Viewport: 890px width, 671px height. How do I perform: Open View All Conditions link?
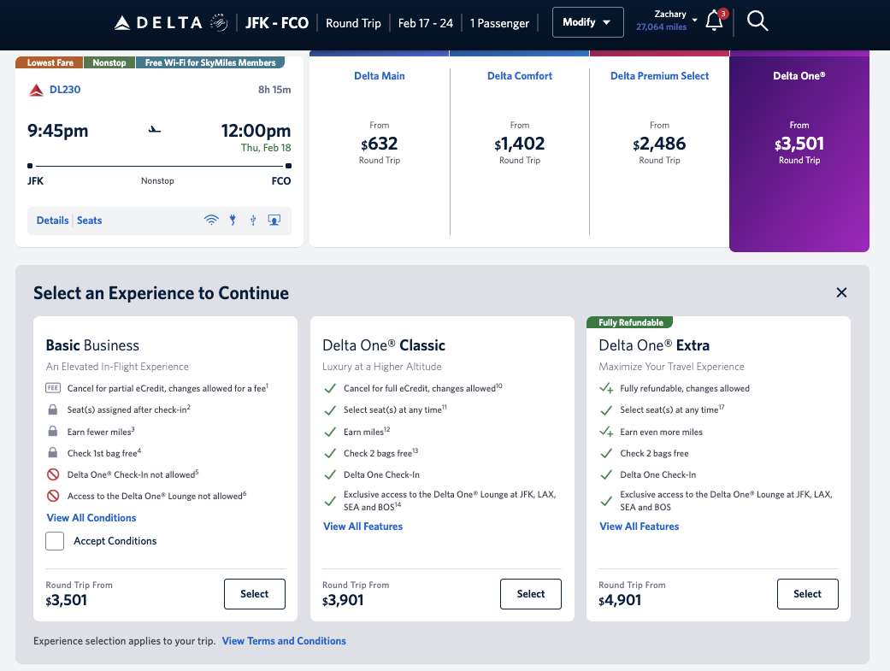[x=91, y=518]
